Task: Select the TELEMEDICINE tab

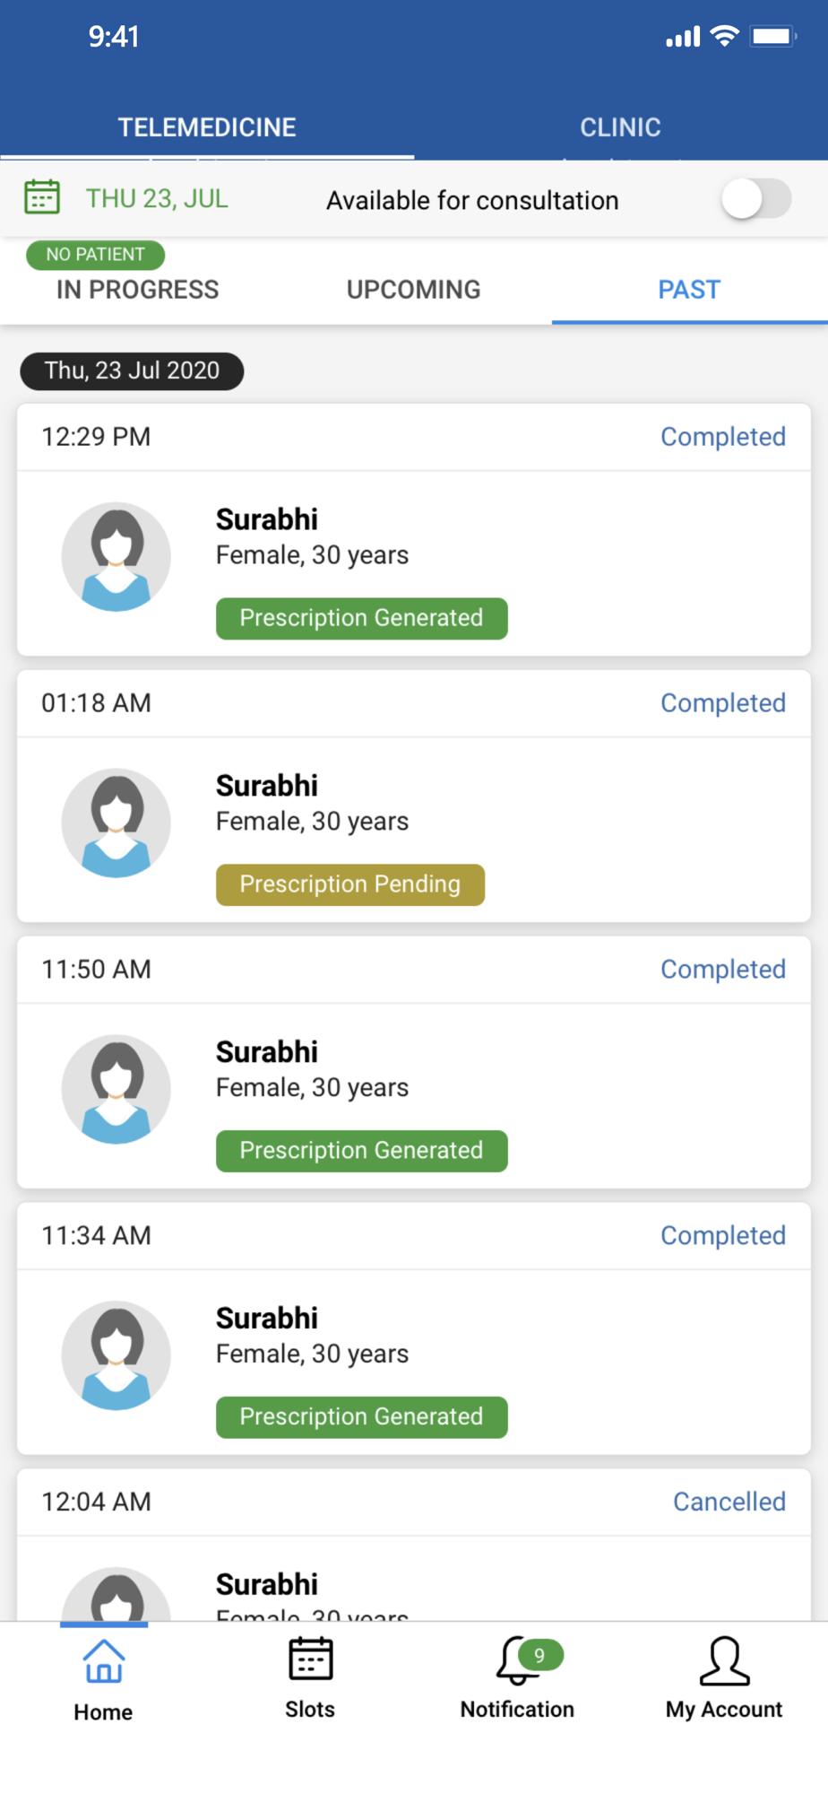Action: click(x=207, y=127)
